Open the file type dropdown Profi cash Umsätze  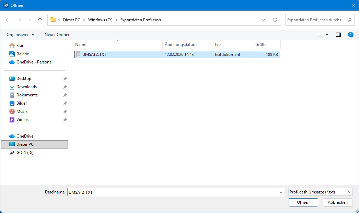coord(320,192)
